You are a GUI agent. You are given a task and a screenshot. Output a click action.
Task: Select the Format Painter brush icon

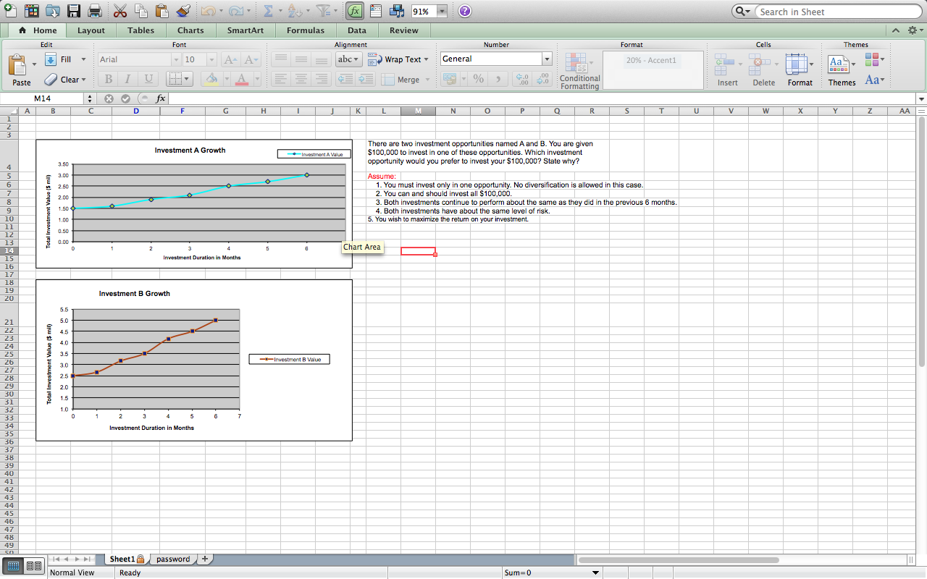(x=183, y=11)
